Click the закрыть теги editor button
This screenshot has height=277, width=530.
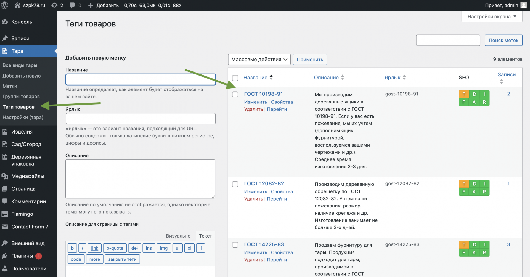click(x=122, y=259)
